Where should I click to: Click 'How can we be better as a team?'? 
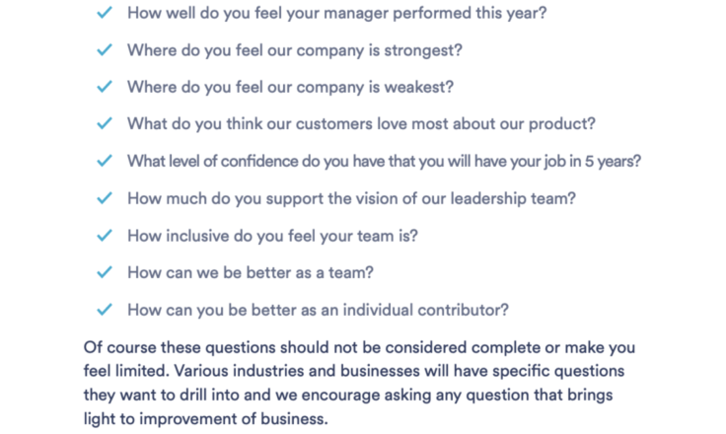click(x=251, y=273)
